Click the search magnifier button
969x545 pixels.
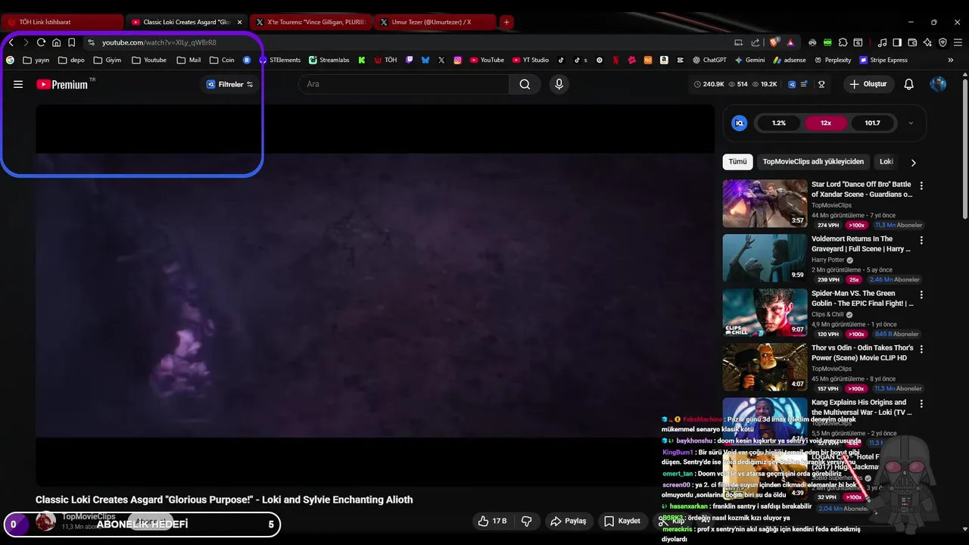coord(525,84)
